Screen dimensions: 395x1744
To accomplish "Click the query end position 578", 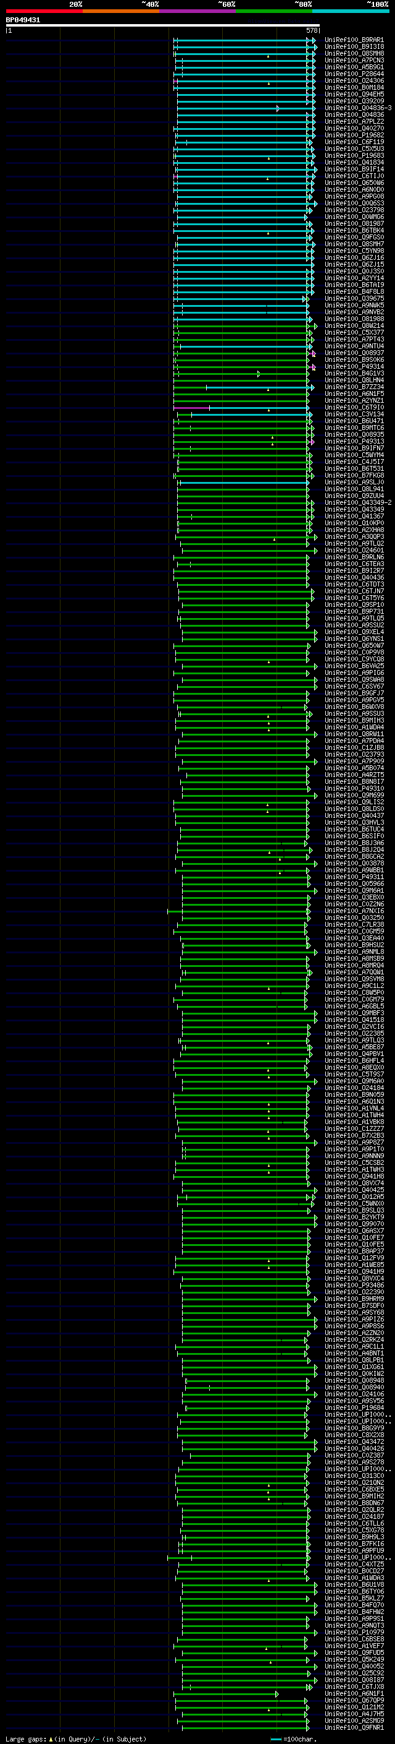I will coord(311,30).
